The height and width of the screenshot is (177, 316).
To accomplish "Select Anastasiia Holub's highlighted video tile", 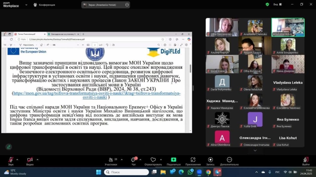I will point(288,27).
